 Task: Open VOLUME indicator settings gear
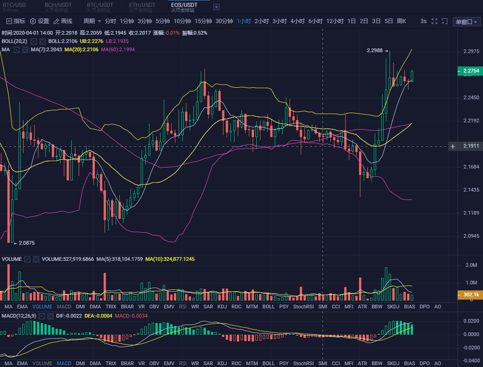28,259
